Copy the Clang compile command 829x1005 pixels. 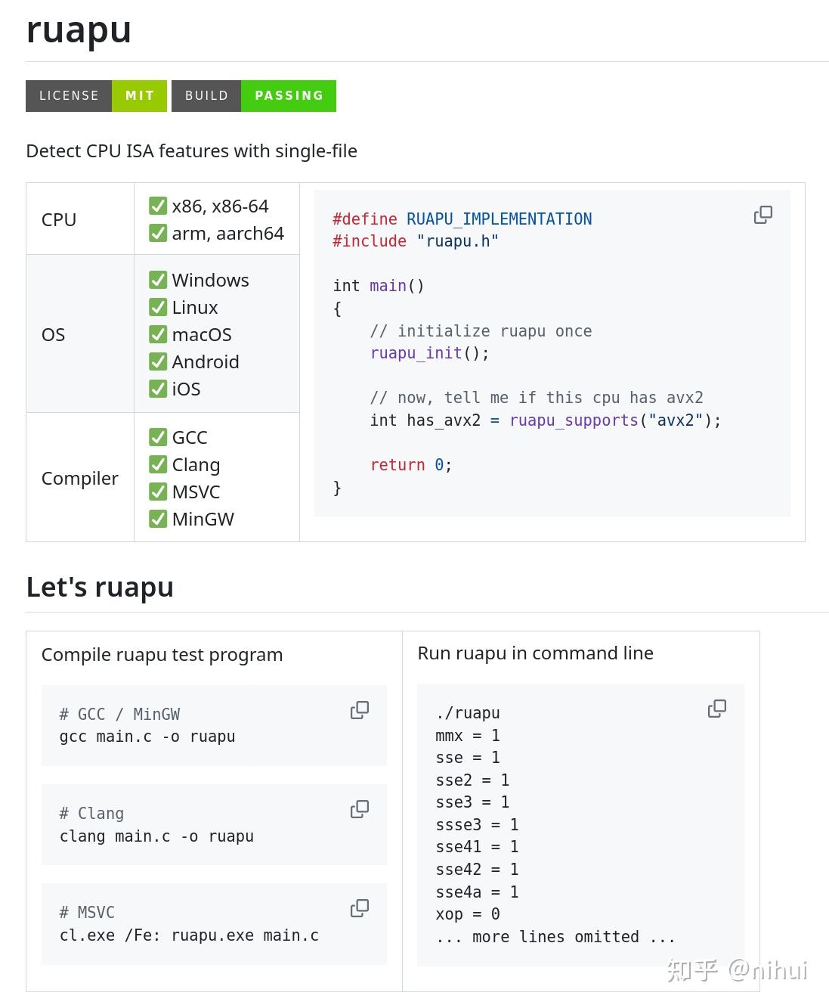click(x=360, y=809)
